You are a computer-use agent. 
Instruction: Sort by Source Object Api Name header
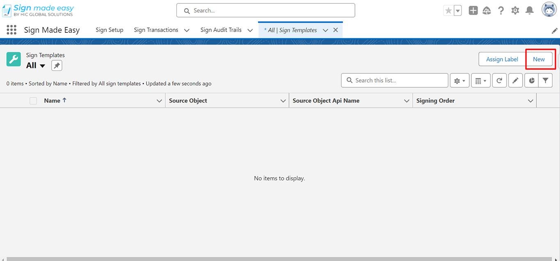coord(326,101)
